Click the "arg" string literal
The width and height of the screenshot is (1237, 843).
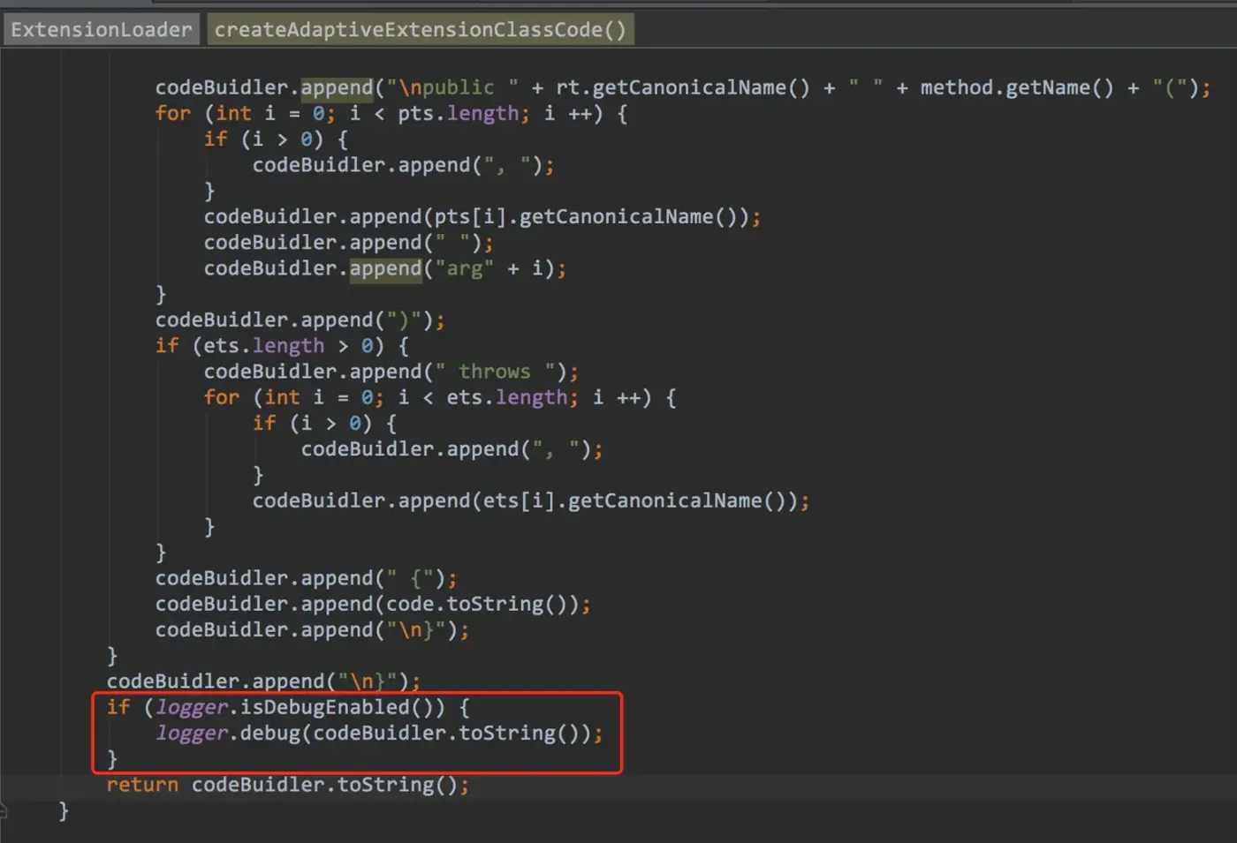(464, 268)
